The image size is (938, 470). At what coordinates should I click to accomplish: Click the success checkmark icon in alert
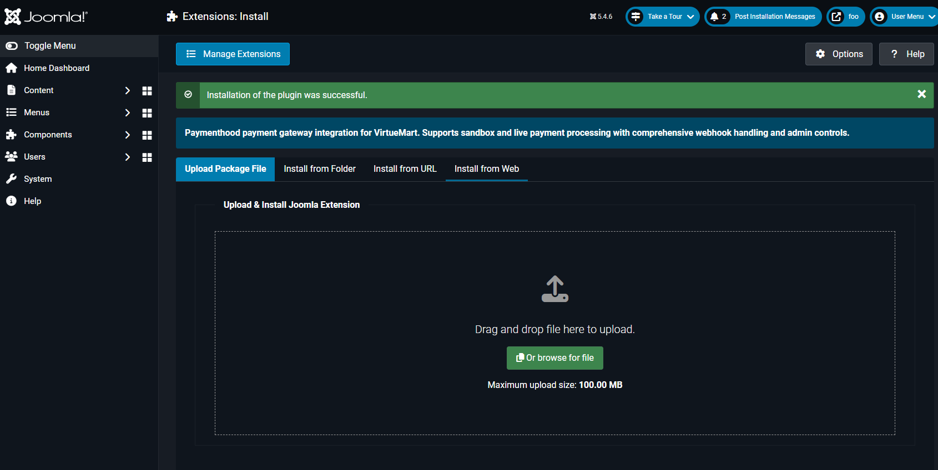pyautogui.click(x=188, y=95)
